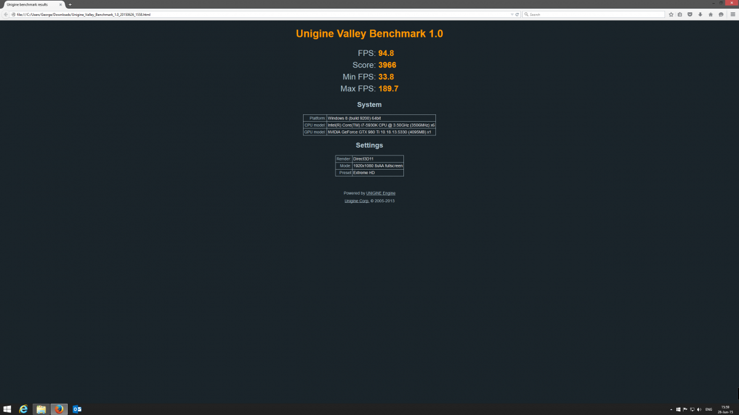Viewport: 739px width, 415px height.
Task: Open the UNIGINE Engine link
Action: (381, 193)
